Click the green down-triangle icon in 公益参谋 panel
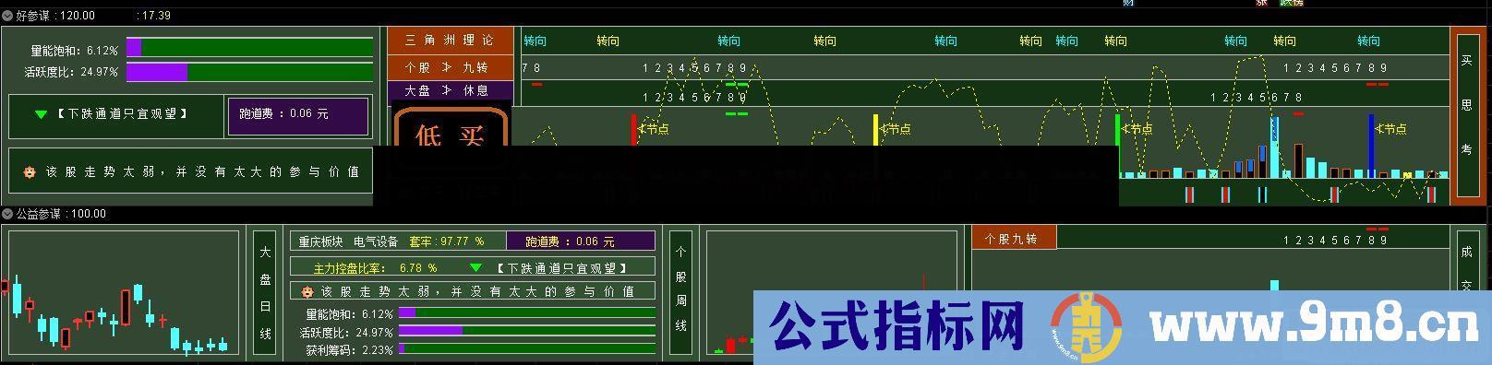Screen dimensions: 1492x365 pos(475,268)
